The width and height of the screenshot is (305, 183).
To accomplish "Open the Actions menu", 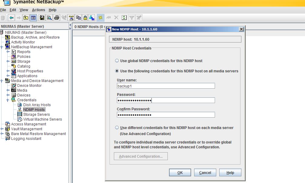I will click(38, 10).
